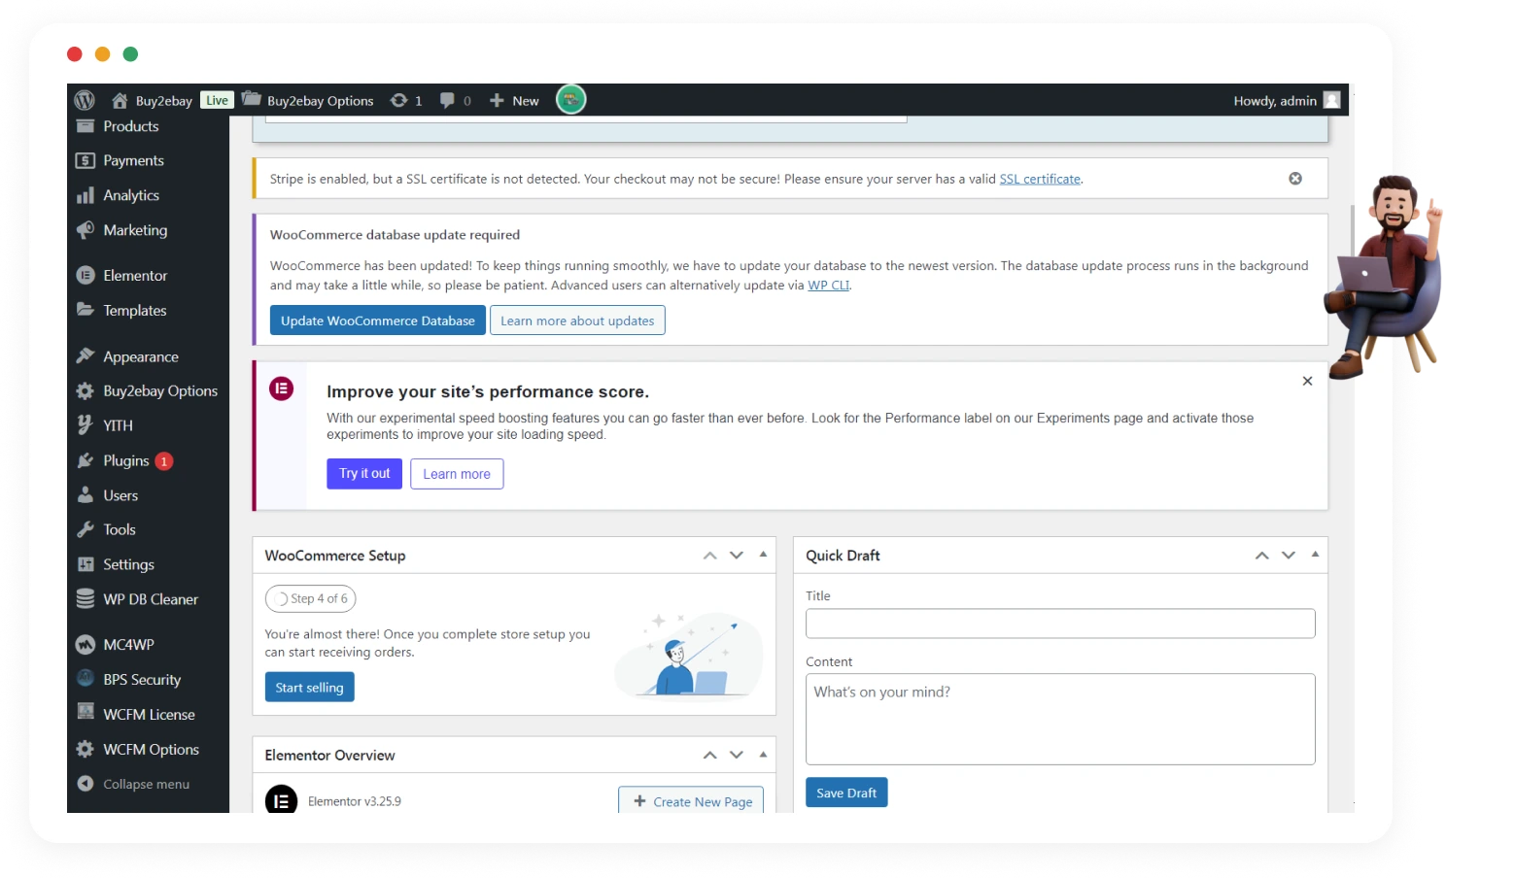This screenshot has height=878, width=1515.
Task: Click the Marketing megaphone icon
Action: [86, 230]
